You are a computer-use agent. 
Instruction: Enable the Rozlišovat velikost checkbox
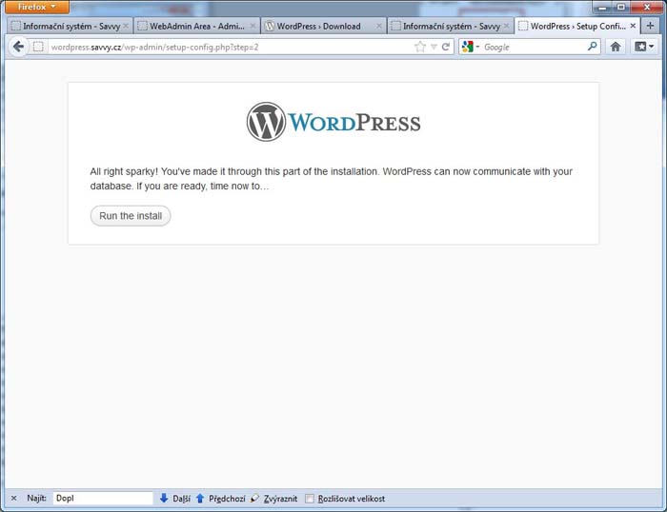[310, 499]
